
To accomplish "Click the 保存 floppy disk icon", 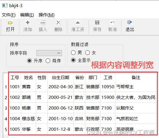I will tap(97, 22).
